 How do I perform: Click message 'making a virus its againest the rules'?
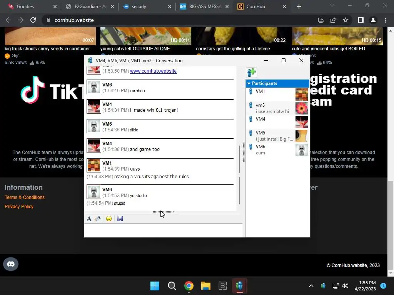[x=151, y=177]
